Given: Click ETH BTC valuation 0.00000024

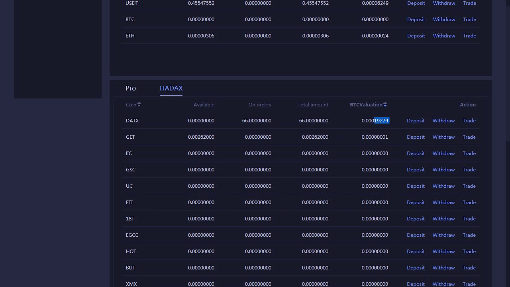Looking at the screenshot, I should click(x=375, y=35).
